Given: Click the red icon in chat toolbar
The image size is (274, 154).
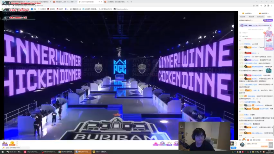Looking at the screenshot, I should click(248, 140).
